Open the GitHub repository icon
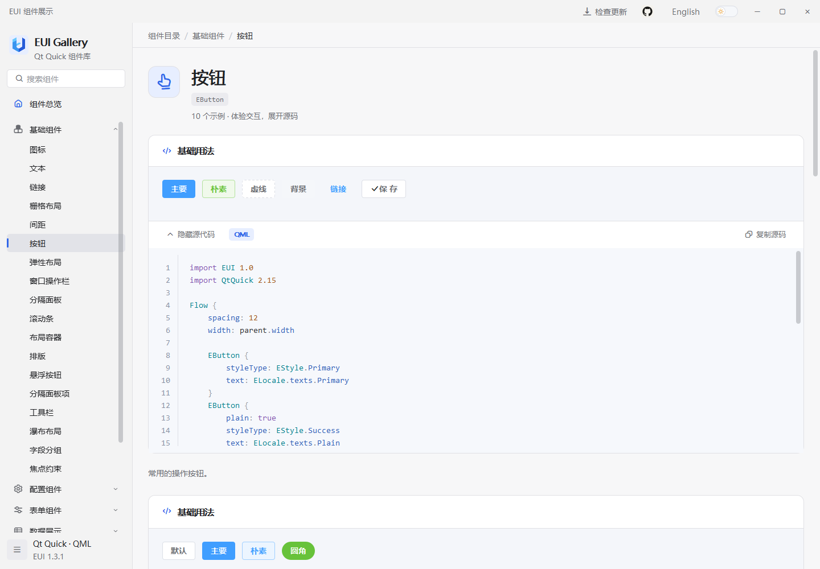Screen dimensions: 820x569 tap(647, 11)
